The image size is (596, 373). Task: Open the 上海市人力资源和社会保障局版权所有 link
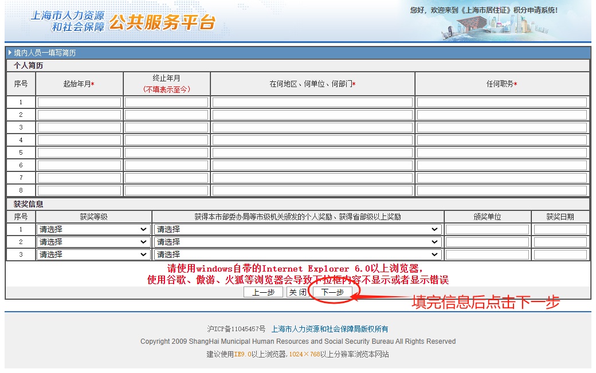[x=330, y=329]
